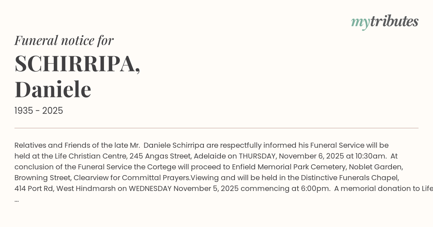Click the green "my" part of the logo
Screen dimensions: 433x227
[x=360, y=22]
